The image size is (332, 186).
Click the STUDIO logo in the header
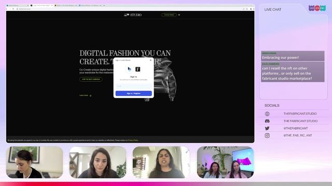(133, 15)
